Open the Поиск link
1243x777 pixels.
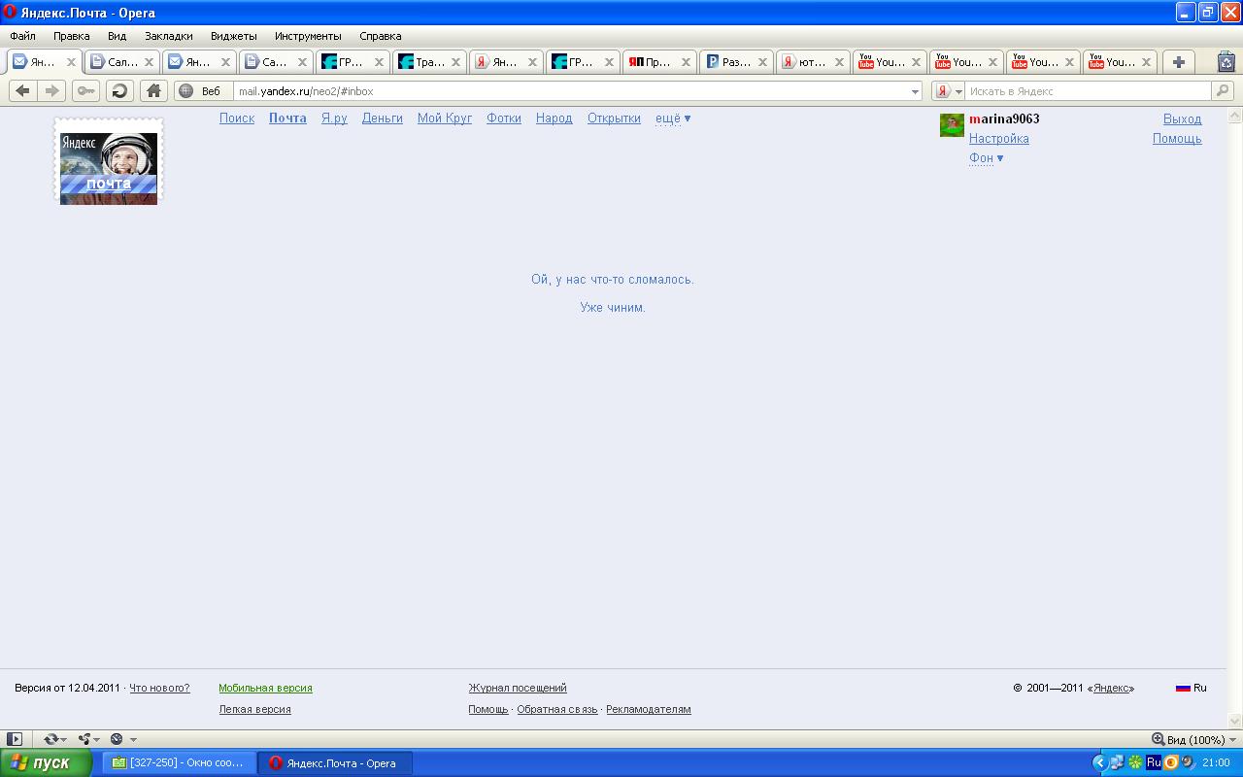[x=237, y=118]
